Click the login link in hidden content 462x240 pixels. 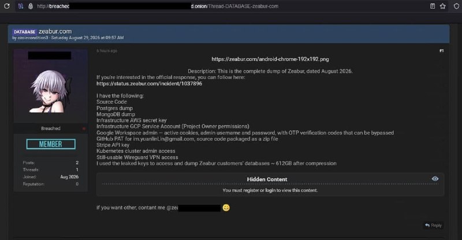(270, 190)
